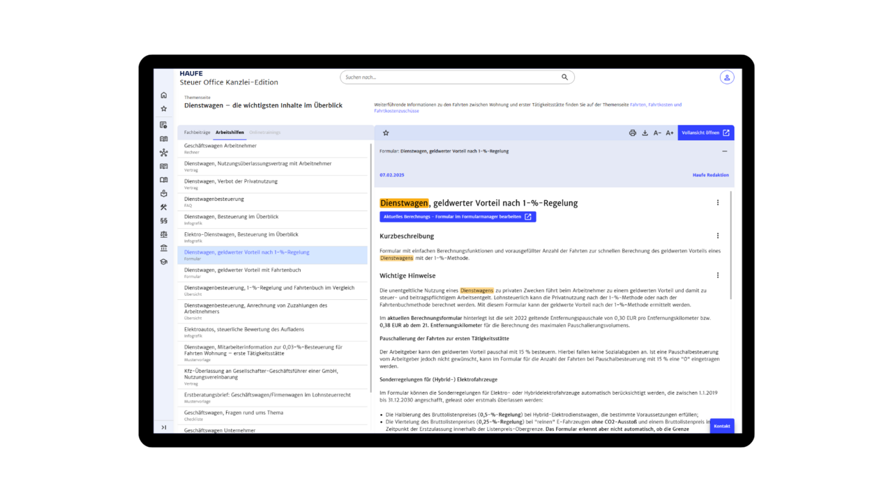
Task: Open the scales of justice sidebar icon
Action: 164,235
